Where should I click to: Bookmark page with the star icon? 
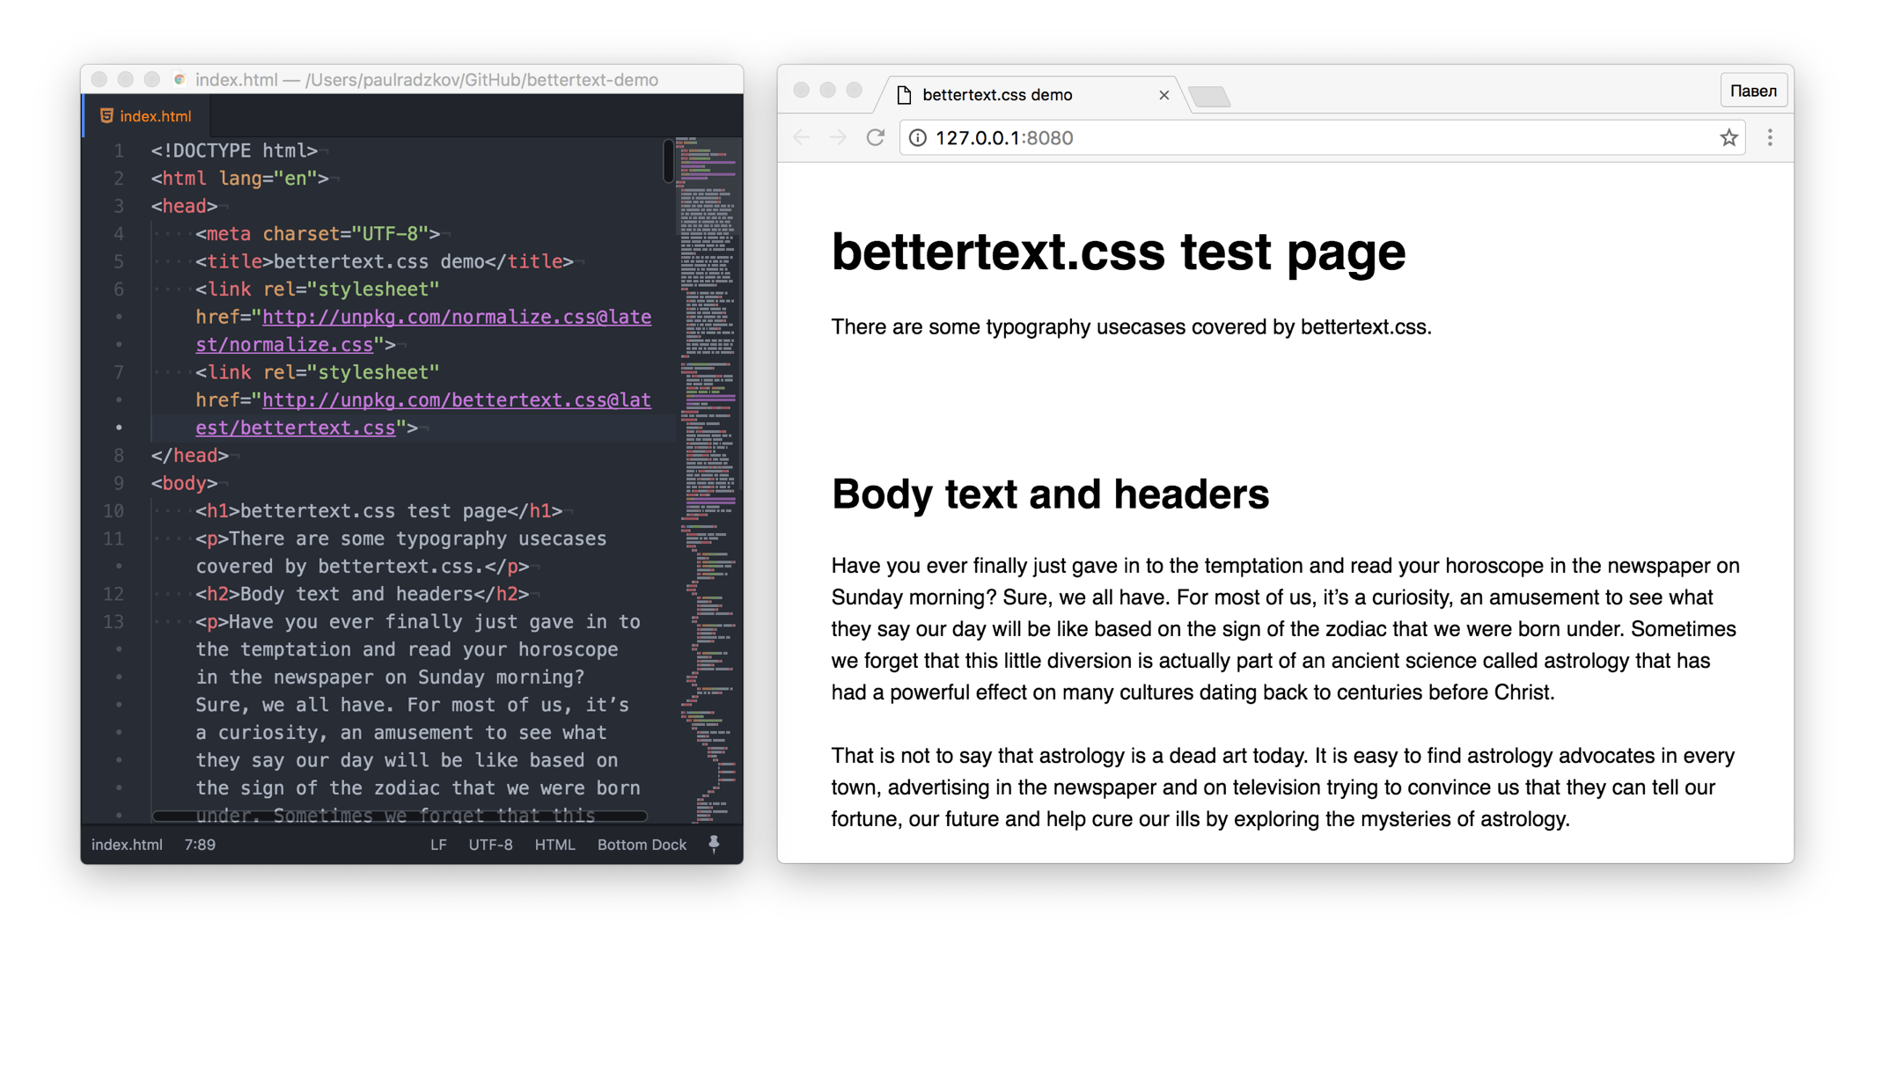(1729, 137)
